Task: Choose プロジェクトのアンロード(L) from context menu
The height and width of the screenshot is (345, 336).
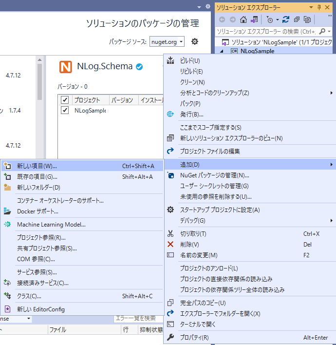Action: point(250,268)
